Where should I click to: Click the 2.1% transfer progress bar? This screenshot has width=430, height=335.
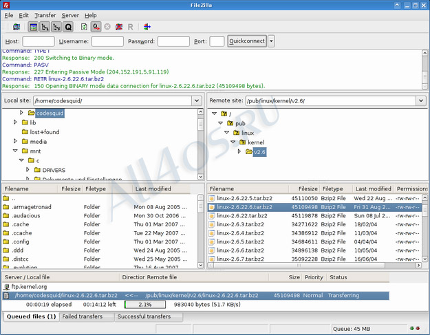coord(145,305)
